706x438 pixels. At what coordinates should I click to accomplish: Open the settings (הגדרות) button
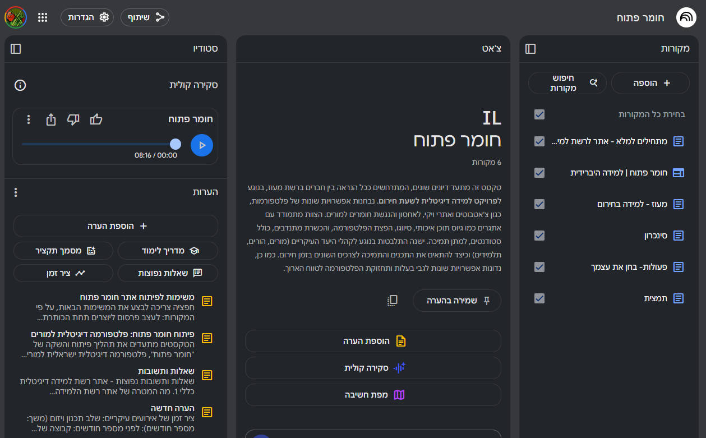tap(87, 17)
